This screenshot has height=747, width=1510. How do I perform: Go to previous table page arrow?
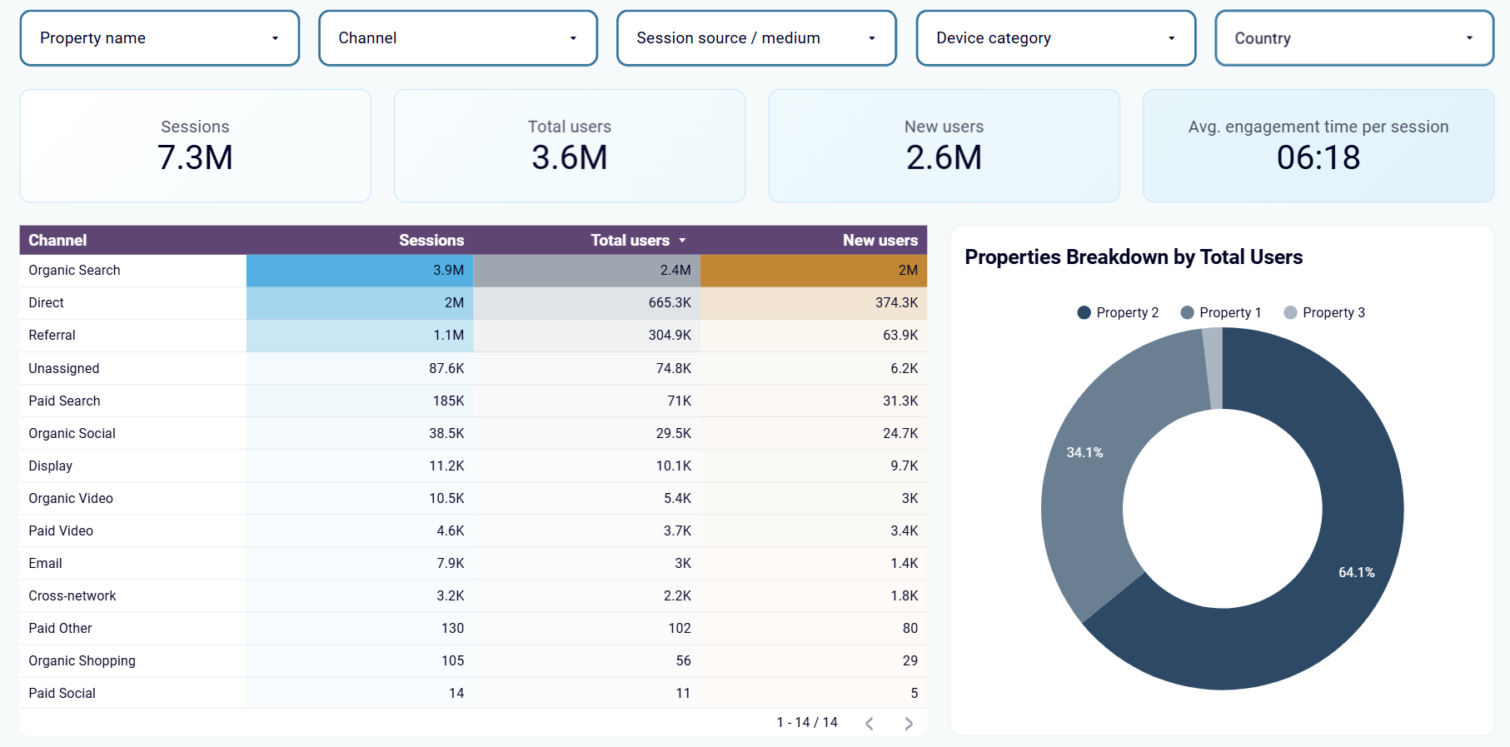[x=870, y=724]
